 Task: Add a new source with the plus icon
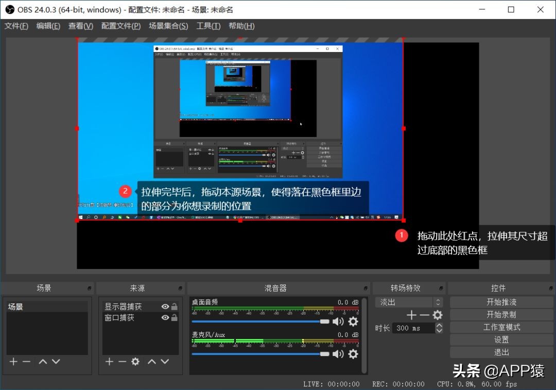[109, 361]
